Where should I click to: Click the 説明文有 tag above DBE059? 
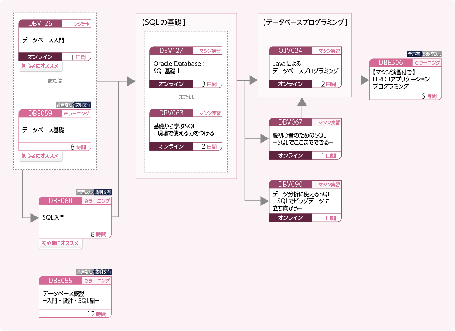coord(83,105)
